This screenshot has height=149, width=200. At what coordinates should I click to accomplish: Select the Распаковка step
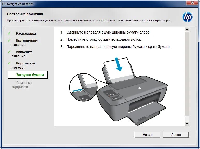coord(26,33)
